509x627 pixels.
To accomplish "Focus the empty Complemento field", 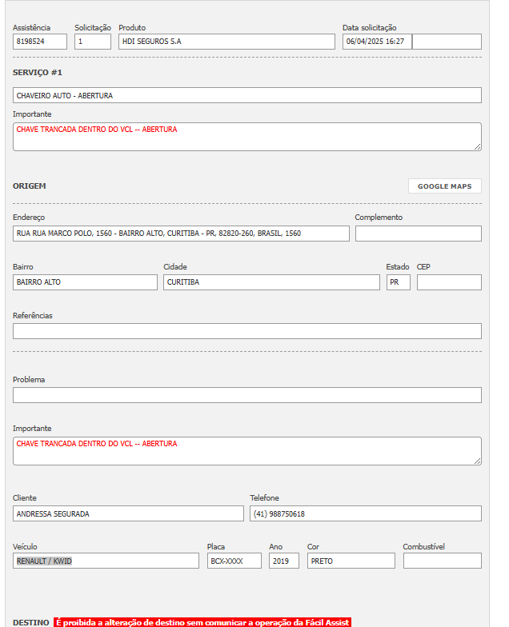I will pyautogui.click(x=418, y=234).
